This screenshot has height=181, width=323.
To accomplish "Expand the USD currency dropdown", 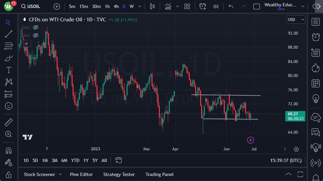I will (296, 20).
